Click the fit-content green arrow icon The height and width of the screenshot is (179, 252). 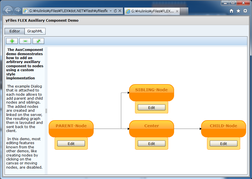point(38,41)
